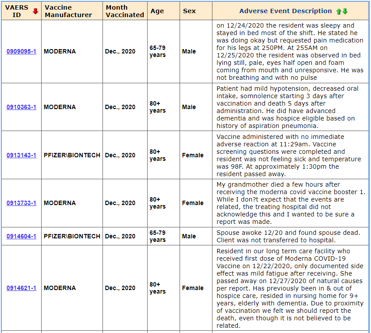Click 65-79 years in row 0909095-1
Viewport: 371px width, 333px height.
click(158, 51)
